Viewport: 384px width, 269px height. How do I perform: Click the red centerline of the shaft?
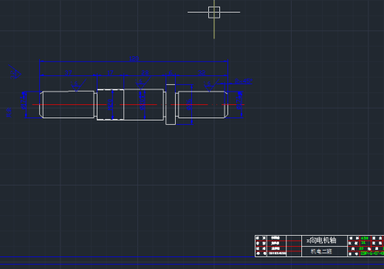point(138,105)
